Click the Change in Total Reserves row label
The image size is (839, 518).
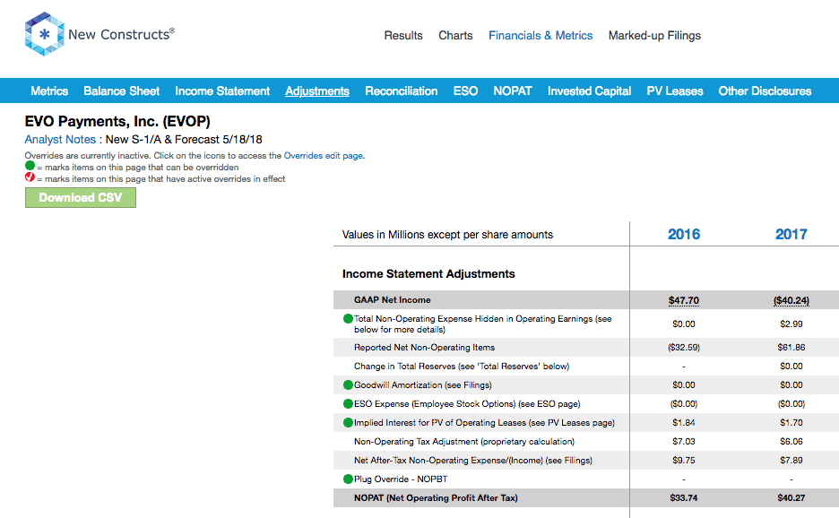462,366
